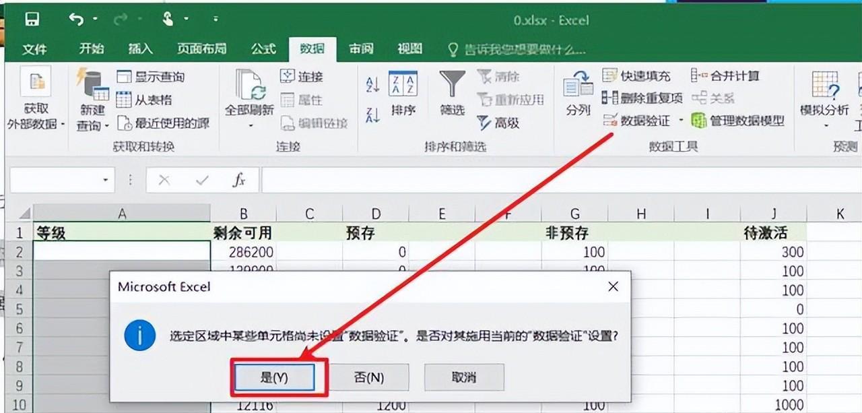
Task: Switch to the 页面布局 tab
Action: coord(201,49)
